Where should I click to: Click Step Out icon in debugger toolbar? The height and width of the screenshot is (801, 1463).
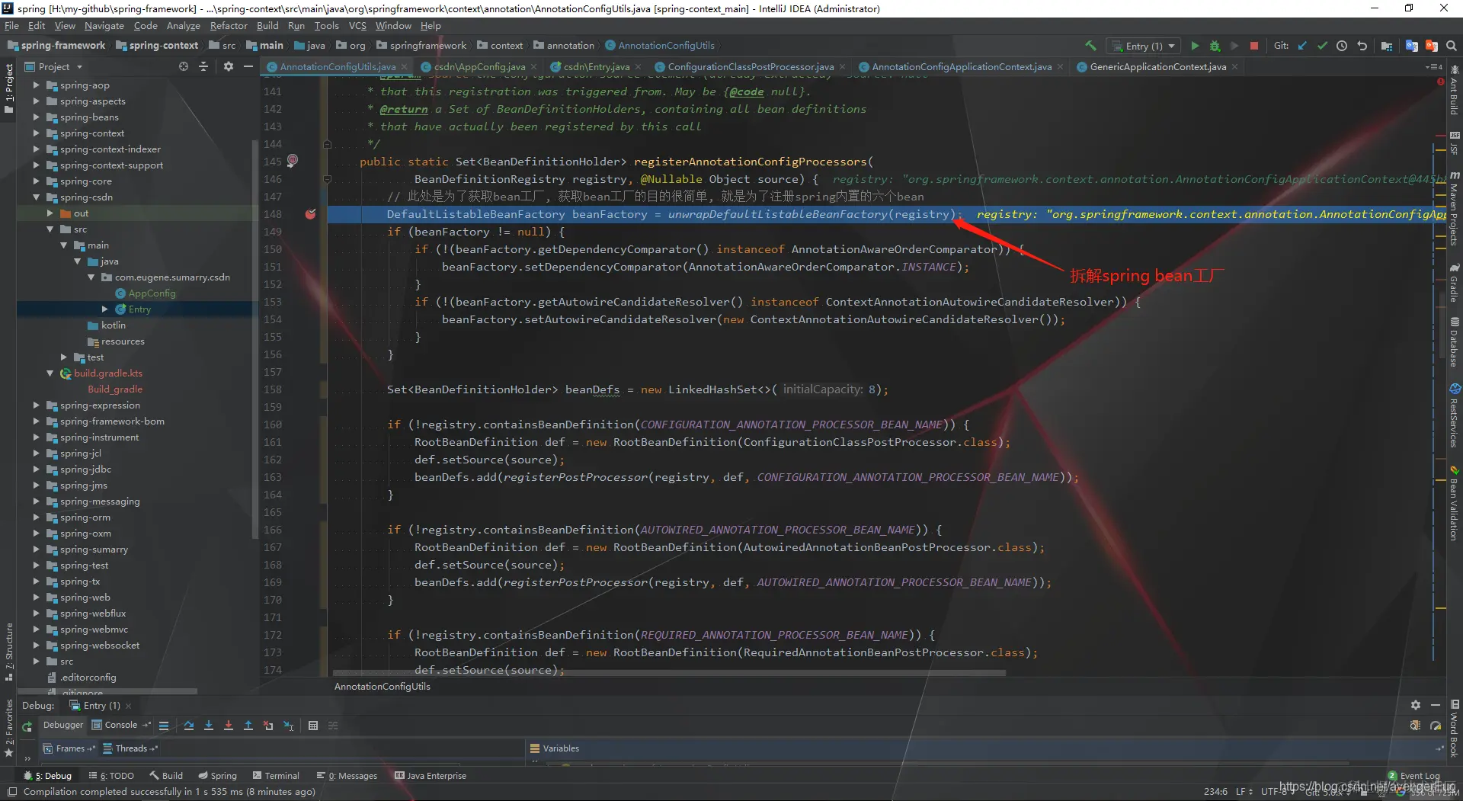[248, 726]
